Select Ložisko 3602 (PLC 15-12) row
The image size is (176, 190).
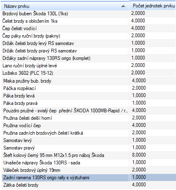[88, 73]
